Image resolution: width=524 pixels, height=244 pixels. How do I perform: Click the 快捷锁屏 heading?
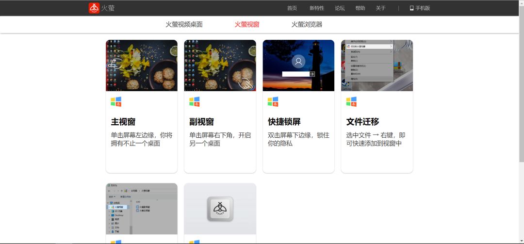tap(284, 122)
